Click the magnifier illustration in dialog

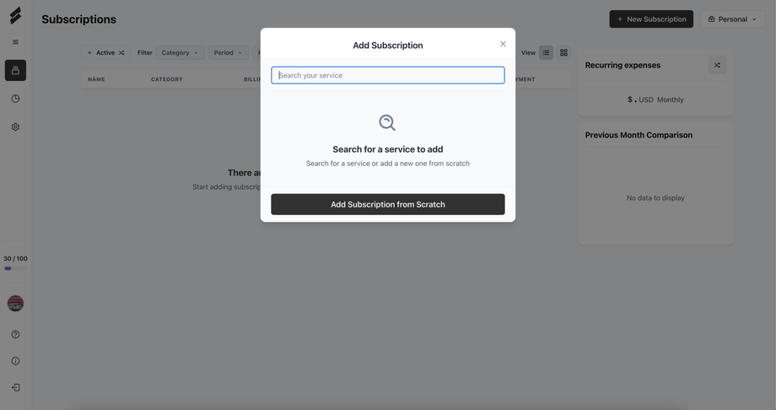(x=387, y=122)
